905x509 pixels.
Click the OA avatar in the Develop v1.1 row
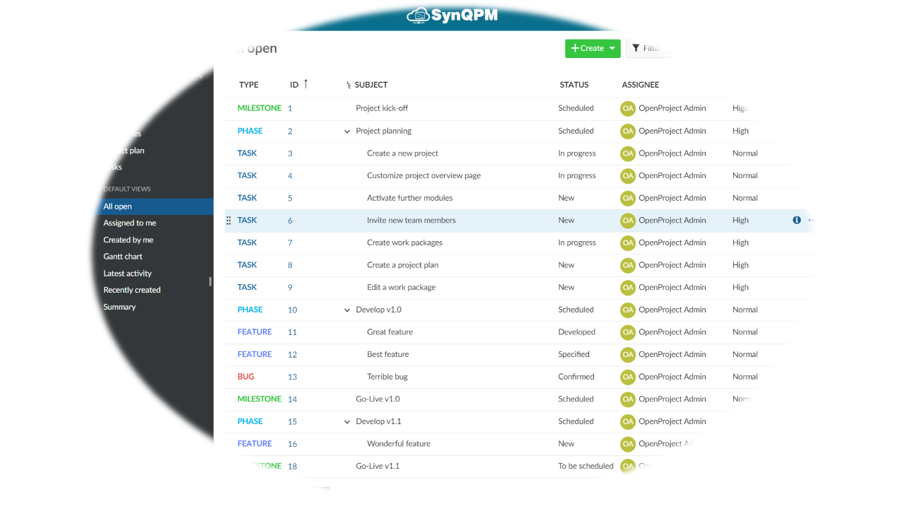(628, 421)
